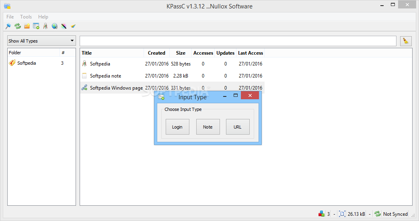
Task: Click the Folder column header
Action: 33,53
